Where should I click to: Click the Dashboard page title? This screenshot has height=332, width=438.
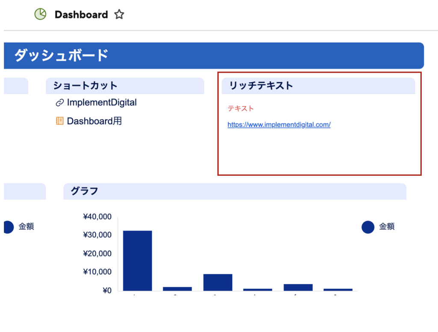pos(81,15)
